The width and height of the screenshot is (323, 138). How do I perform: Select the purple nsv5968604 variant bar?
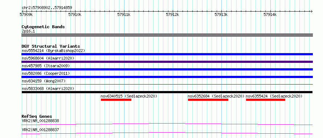point(167,62)
